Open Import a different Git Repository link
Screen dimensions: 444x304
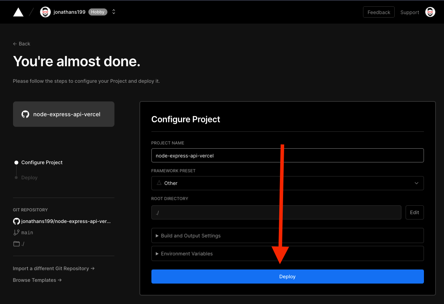[54, 268]
